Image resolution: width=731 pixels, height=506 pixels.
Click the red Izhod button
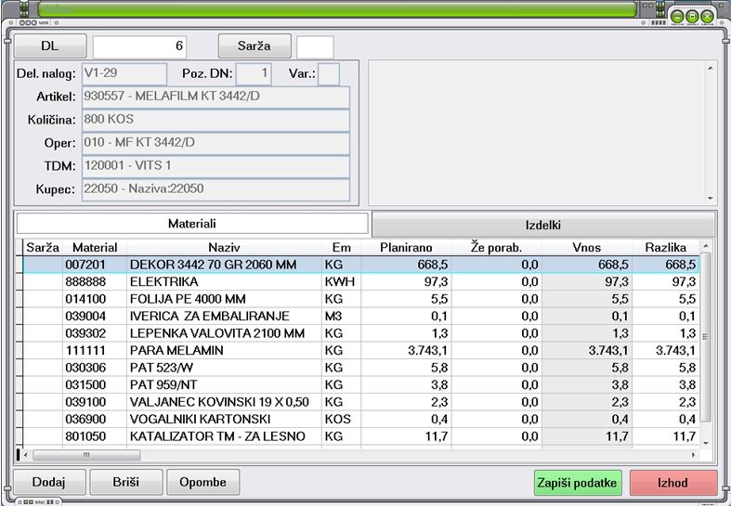[x=673, y=483]
